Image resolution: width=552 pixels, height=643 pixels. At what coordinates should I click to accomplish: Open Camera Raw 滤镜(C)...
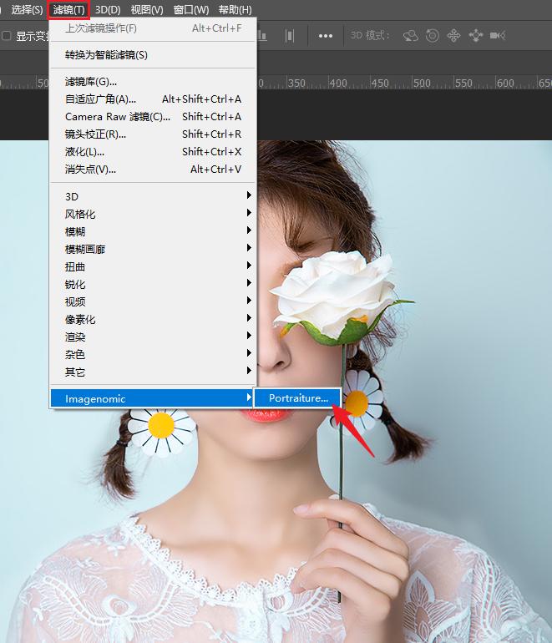click(153, 117)
